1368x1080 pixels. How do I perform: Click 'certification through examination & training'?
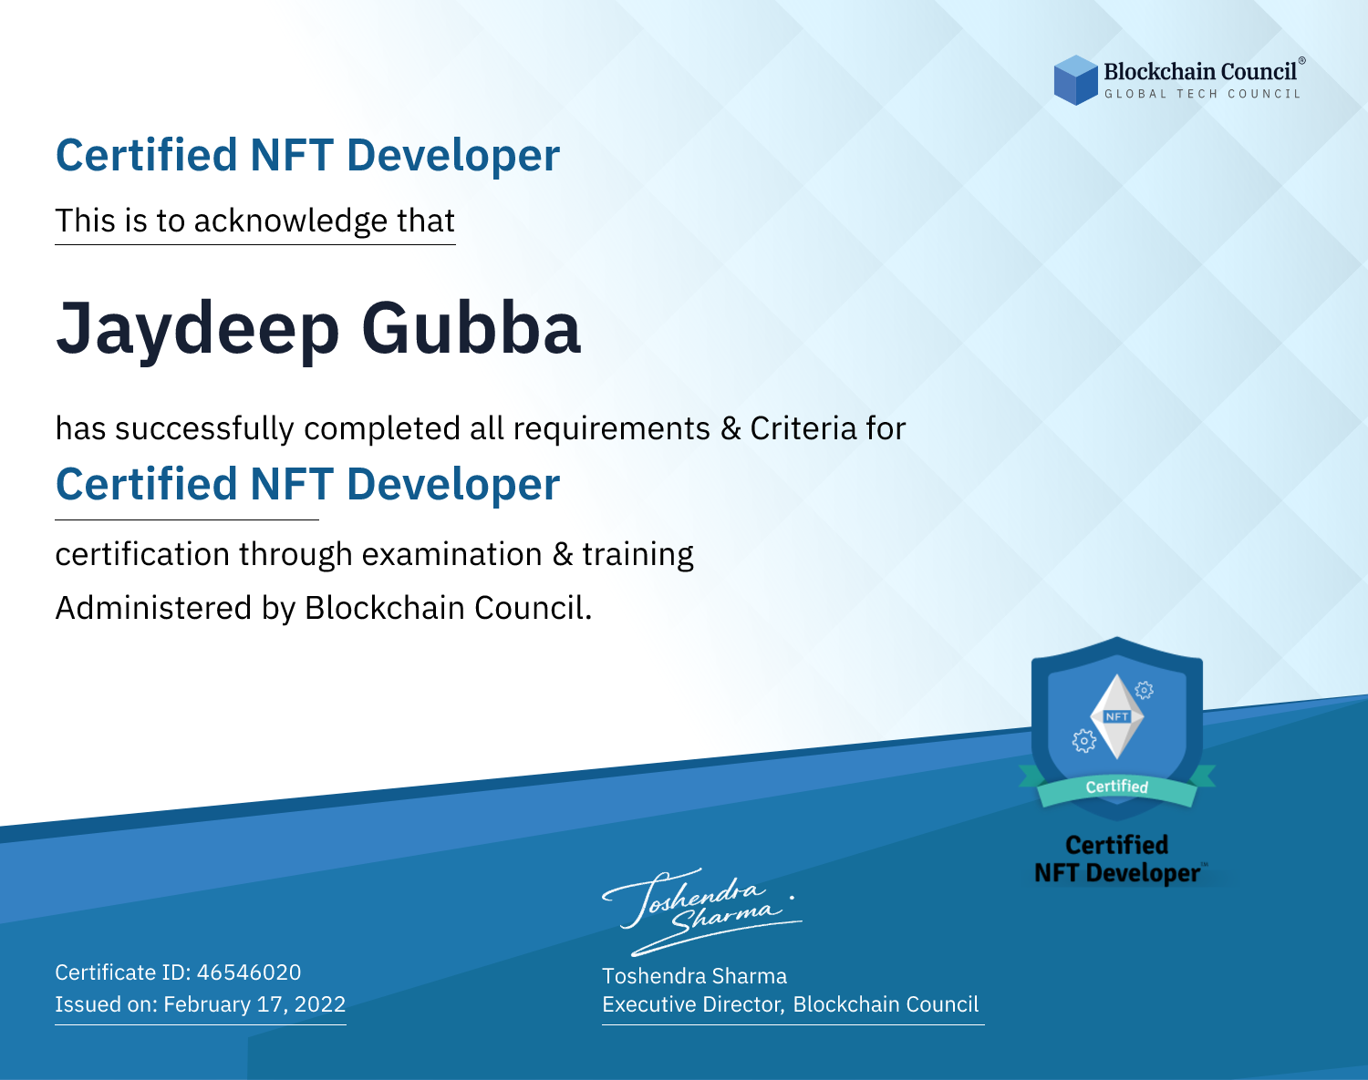click(375, 554)
